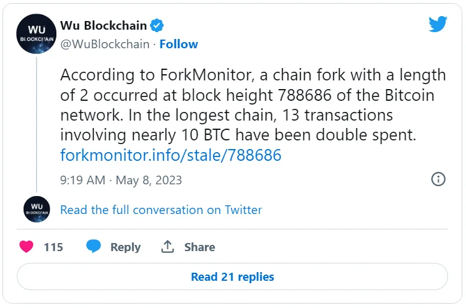This screenshot has height=308, width=466.
Task: Click the Twitter bird logo
Action: click(437, 24)
